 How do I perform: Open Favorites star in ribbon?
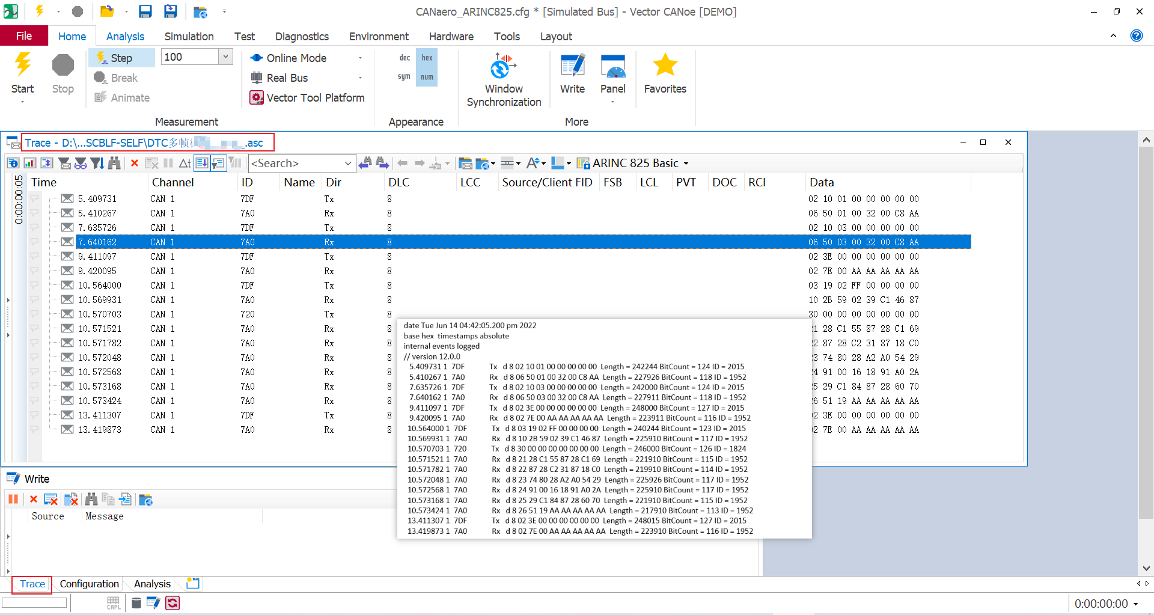pos(665,74)
